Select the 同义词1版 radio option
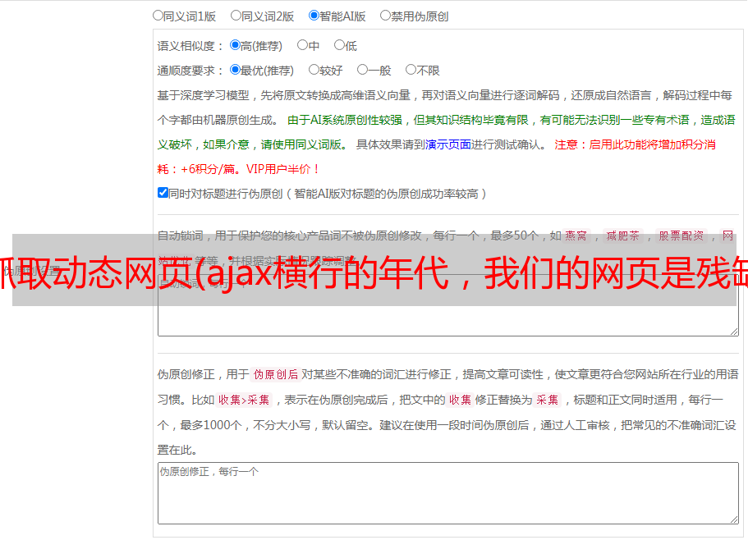This screenshot has width=748, height=540. point(158,16)
